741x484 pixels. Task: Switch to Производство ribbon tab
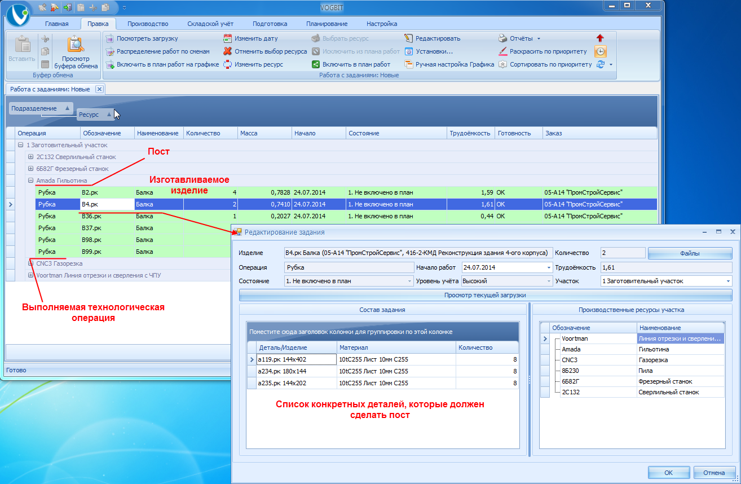pos(148,24)
